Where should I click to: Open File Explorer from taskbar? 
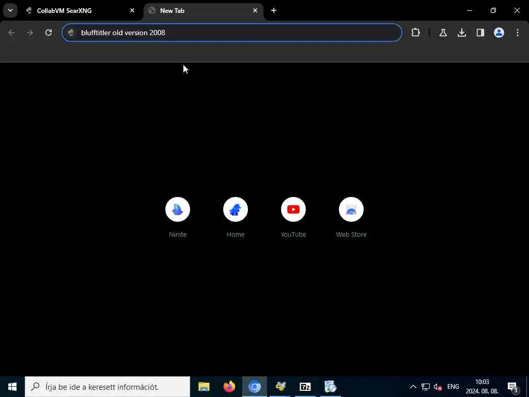tap(204, 387)
